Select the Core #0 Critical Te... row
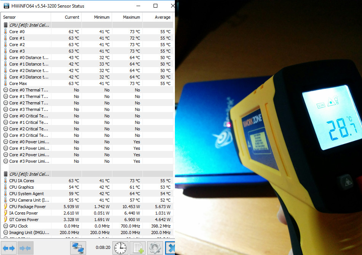362x255 pixels. click(x=88, y=116)
